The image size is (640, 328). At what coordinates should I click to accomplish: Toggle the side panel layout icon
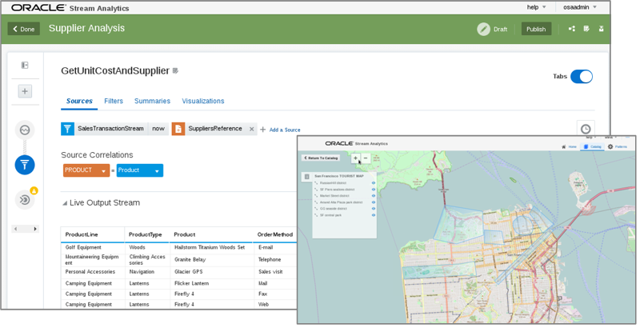click(25, 66)
